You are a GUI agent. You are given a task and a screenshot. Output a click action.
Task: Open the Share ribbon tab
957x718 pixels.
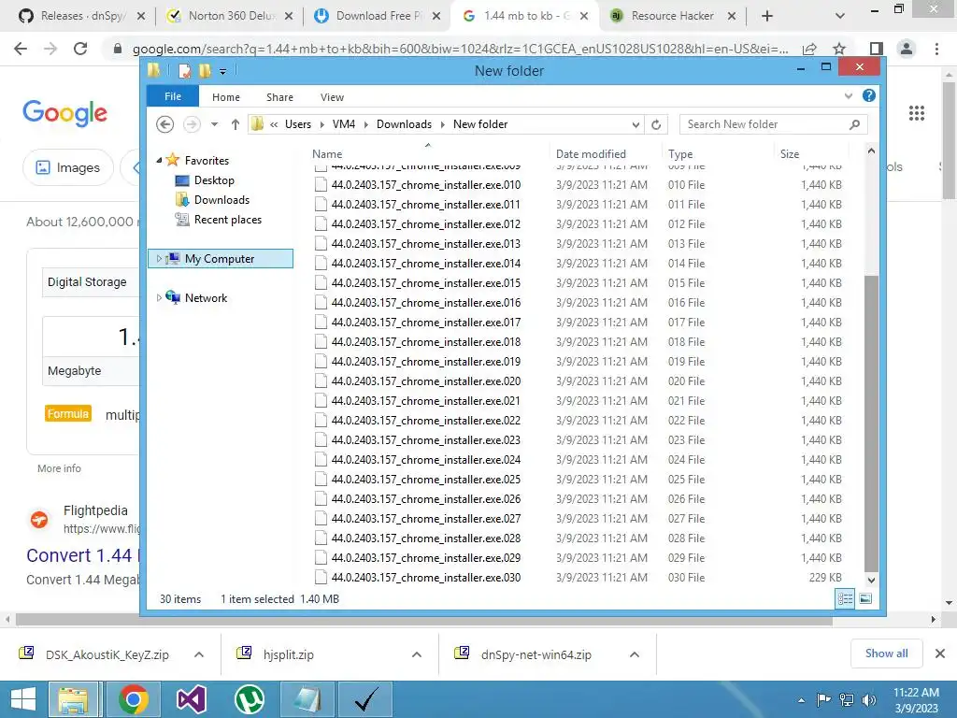(279, 97)
